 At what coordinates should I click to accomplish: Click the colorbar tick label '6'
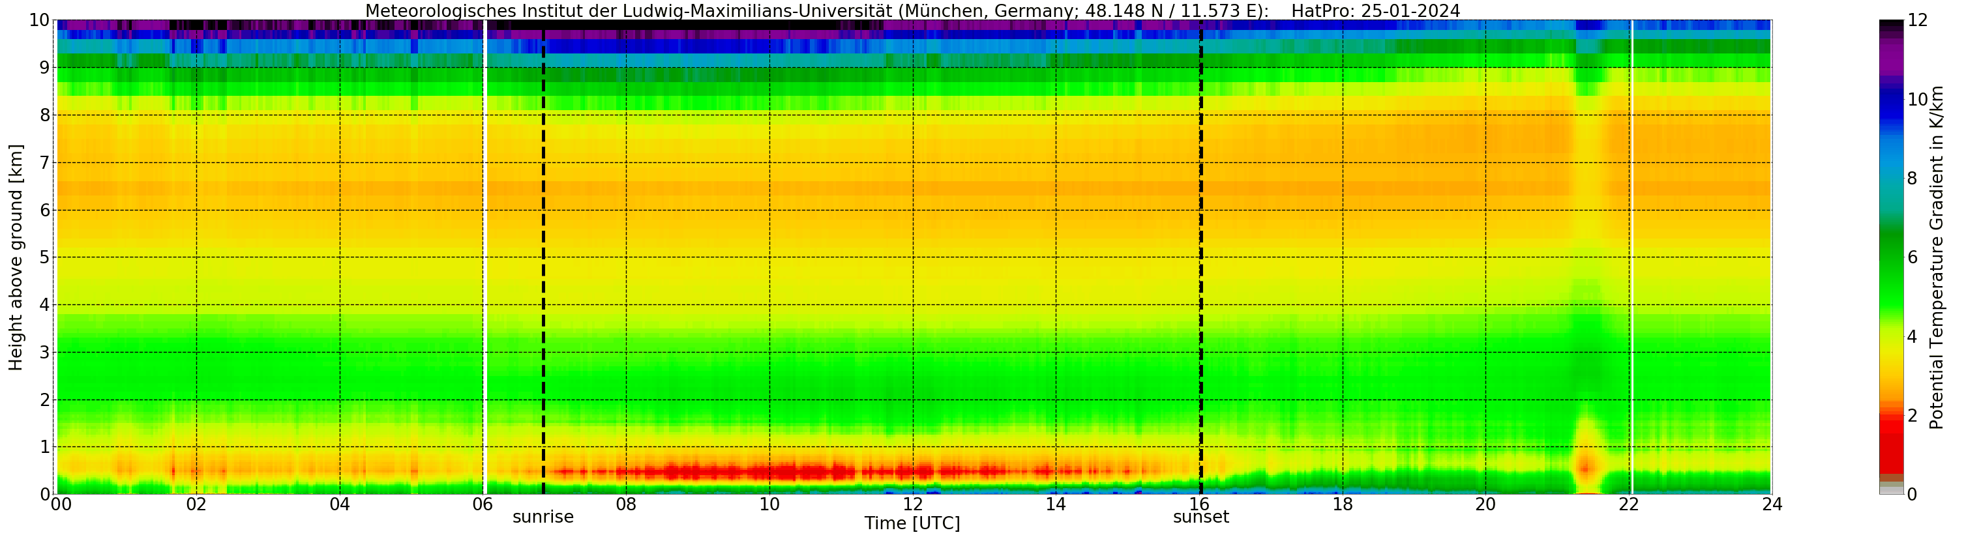pos(1912,257)
